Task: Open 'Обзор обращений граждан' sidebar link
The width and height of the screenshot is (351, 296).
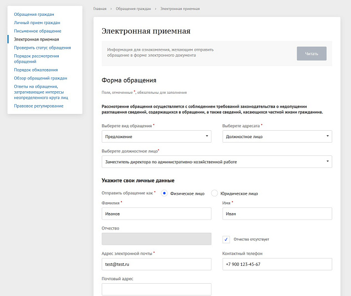Action: point(40,78)
